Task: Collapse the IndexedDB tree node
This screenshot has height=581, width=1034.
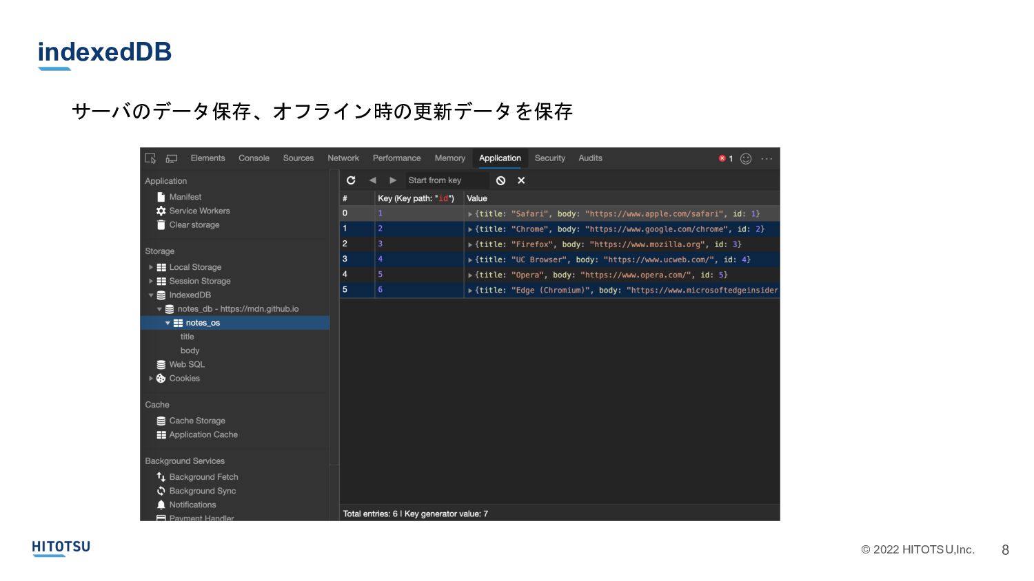Action: tap(151, 295)
